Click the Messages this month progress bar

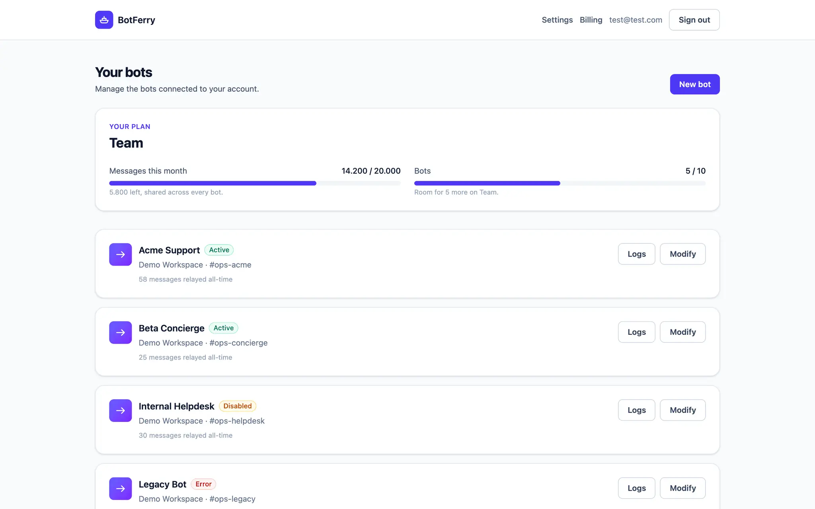point(255,183)
